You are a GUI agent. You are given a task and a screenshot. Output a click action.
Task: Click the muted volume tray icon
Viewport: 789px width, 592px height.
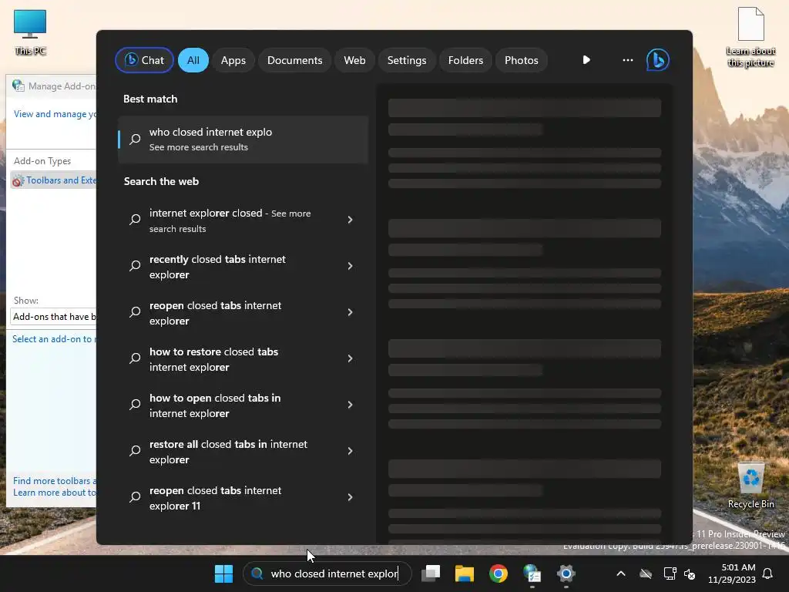[690, 573]
